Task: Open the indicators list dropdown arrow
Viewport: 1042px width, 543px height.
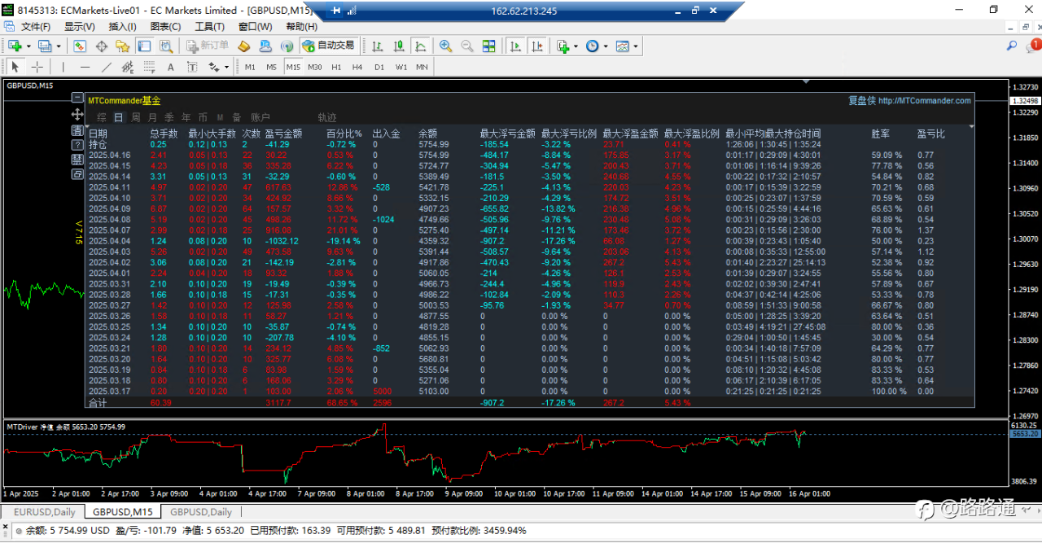Action: click(576, 46)
